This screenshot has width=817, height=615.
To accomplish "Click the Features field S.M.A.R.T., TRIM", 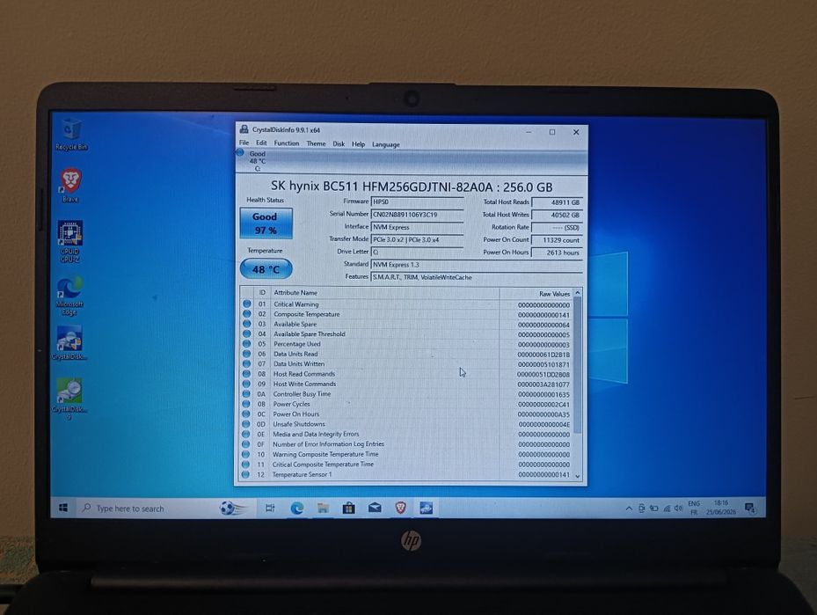I will click(477, 277).
